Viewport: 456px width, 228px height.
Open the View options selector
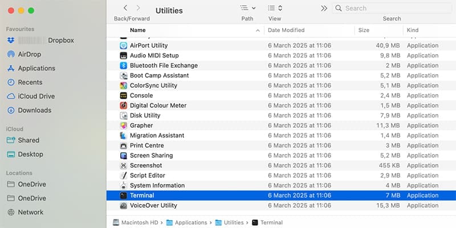click(275, 8)
